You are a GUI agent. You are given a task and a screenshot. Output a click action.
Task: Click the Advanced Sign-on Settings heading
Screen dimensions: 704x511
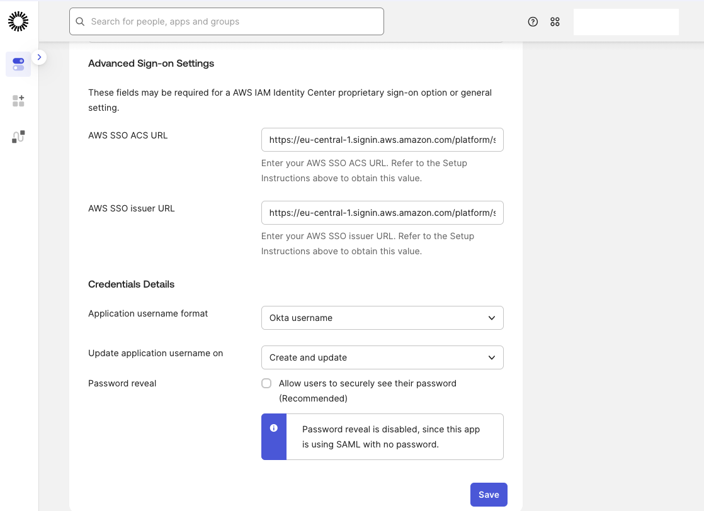tap(151, 64)
